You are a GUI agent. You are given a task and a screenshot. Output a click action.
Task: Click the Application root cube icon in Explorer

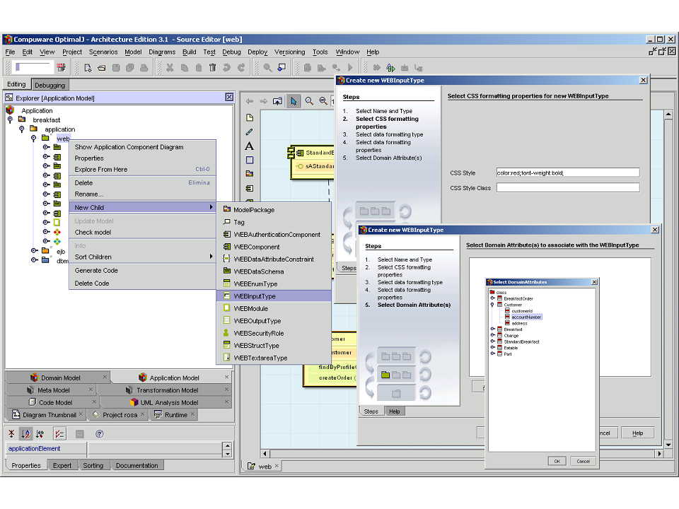point(11,110)
